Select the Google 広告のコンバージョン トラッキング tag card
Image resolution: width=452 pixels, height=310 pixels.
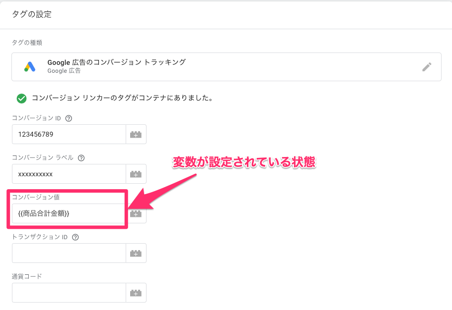199,66
